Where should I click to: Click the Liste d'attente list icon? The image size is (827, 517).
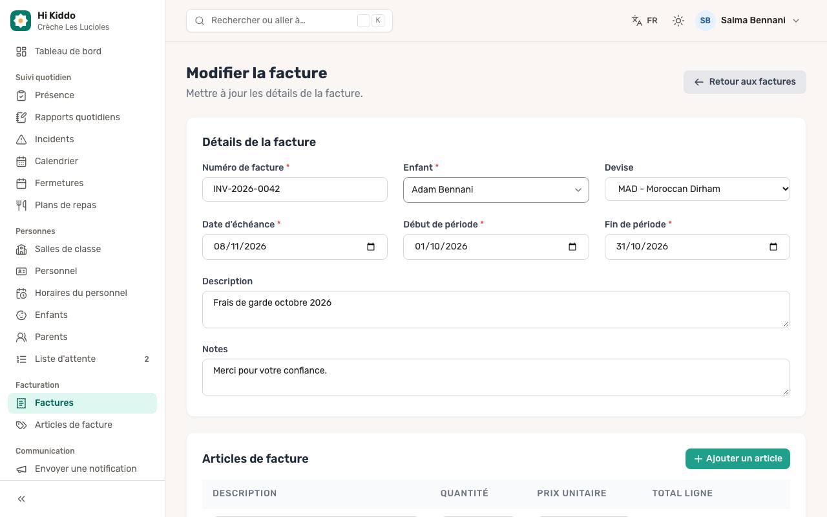coord(21,359)
